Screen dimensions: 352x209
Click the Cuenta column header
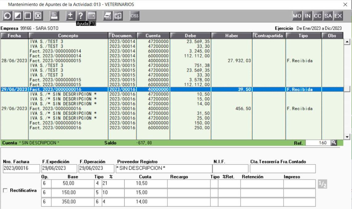click(x=153, y=36)
